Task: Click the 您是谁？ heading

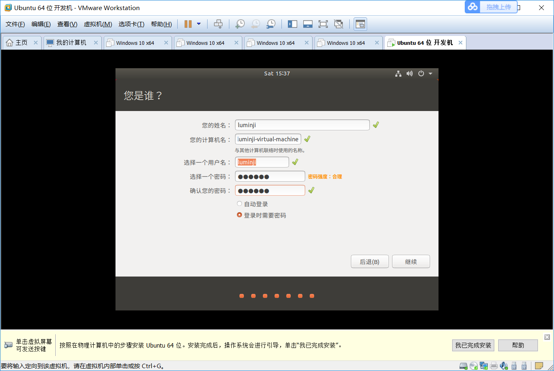Action: (143, 96)
